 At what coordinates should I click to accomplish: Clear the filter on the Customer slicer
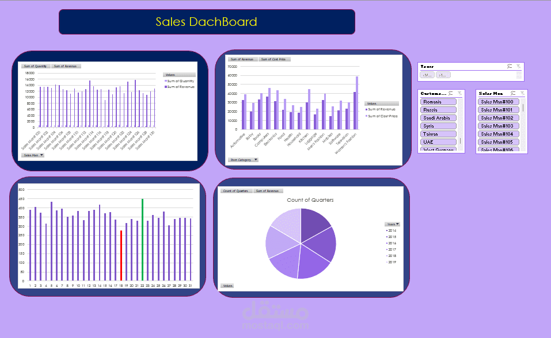pyautogui.click(x=460, y=93)
